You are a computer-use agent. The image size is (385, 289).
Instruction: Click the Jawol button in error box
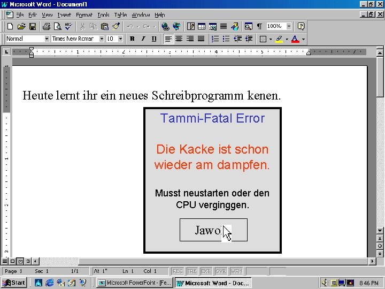213,230
